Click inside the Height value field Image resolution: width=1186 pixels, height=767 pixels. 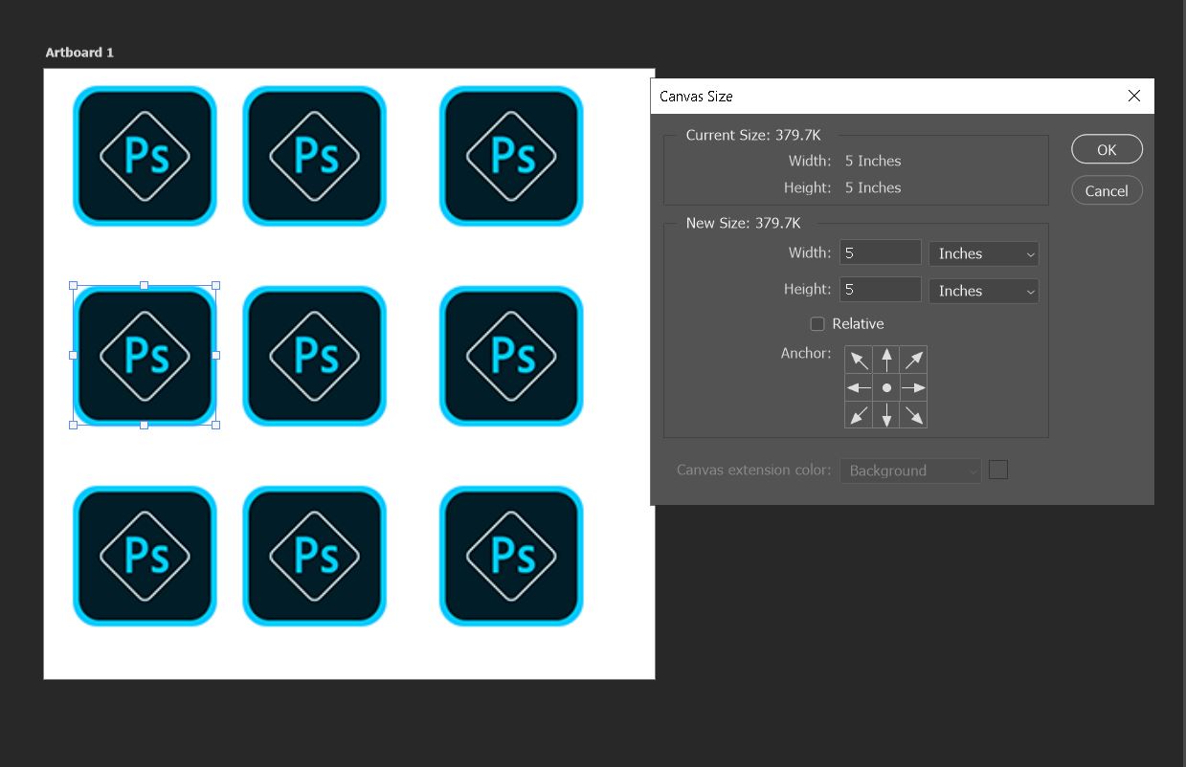tap(879, 289)
